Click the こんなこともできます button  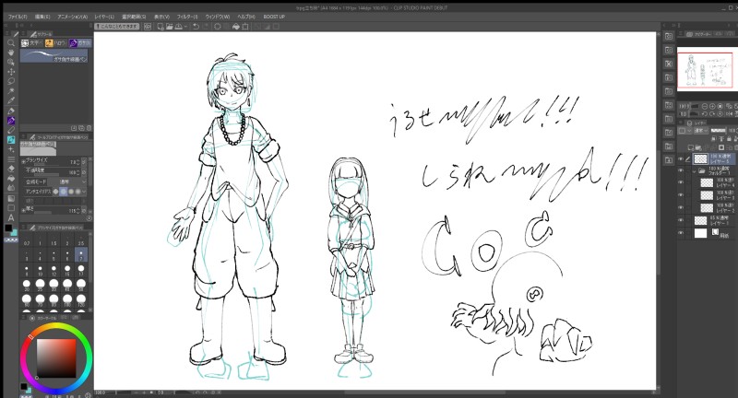coord(117,27)
